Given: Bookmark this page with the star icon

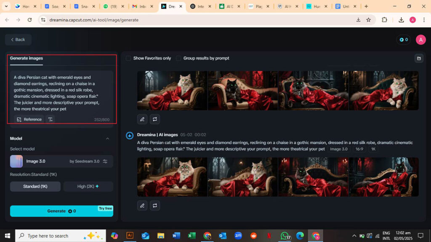Looking at the screenshot, I should [369, 20].
